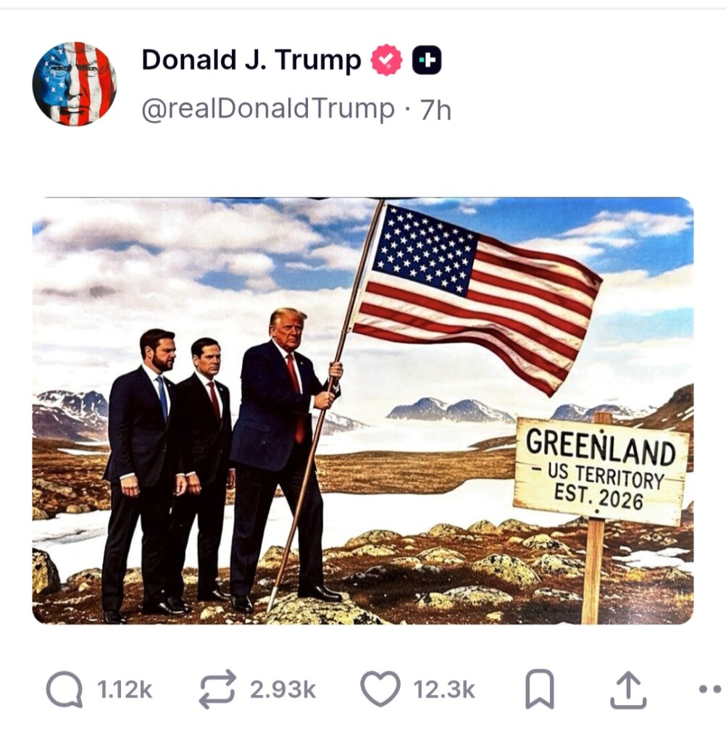
Task: View the 2.93k ReTruths count
Action: (283, 690)
